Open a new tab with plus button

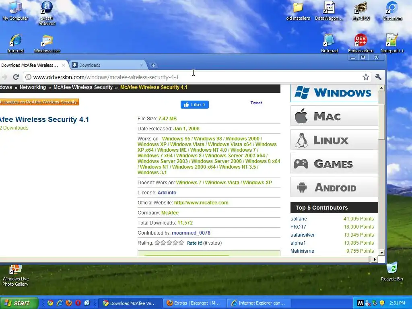153,65
